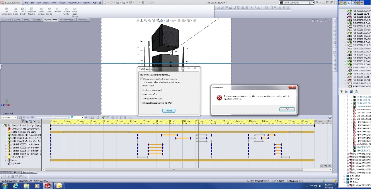Click the red error icon in SolidWorks dialog
371x192 pixels.
[x=220, y=98]
